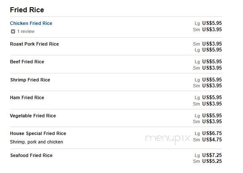243x173 pixels.
Task: Click Roast Pork small price US$3.95
Action: coord(212,44)
